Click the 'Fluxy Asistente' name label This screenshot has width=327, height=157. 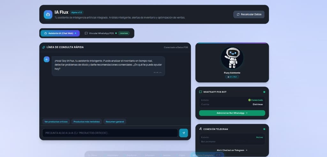click(232, 73)
